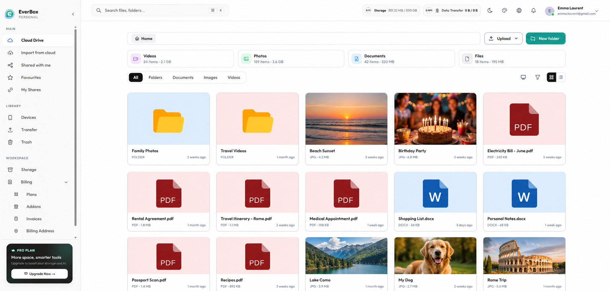
Task: Switch to grid view
Action: pos(552,77)
